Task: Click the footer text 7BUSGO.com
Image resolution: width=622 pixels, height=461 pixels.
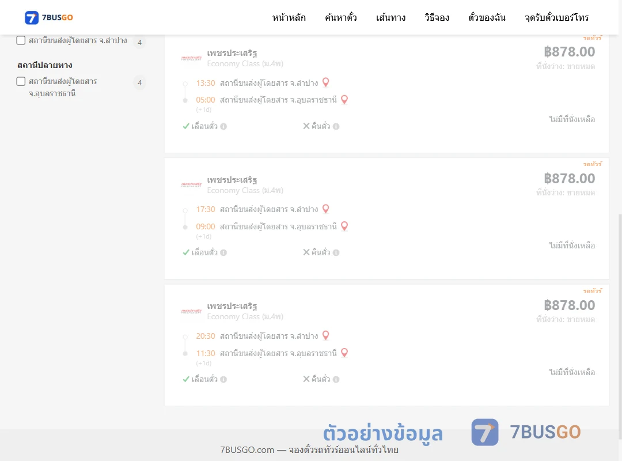Action: 247,449
